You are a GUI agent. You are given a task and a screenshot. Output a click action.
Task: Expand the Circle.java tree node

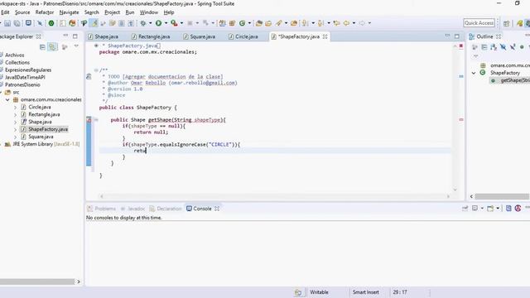point(15,107)
